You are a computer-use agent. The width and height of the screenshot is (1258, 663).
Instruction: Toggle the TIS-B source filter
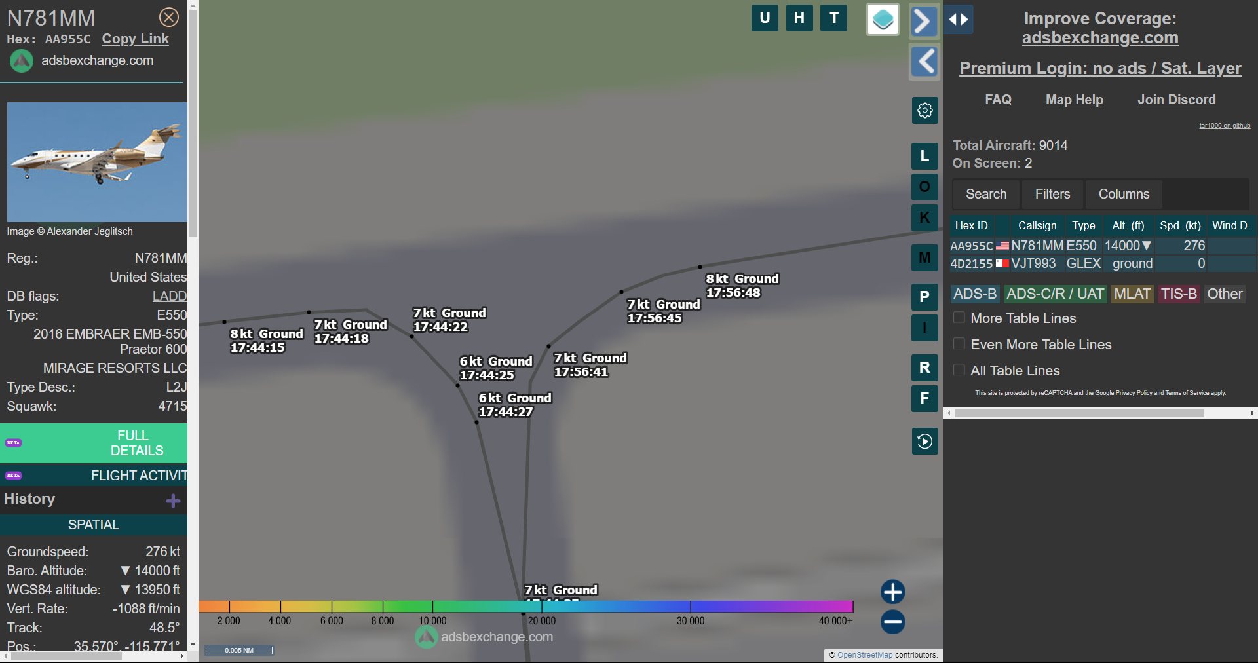[1179, 294]
